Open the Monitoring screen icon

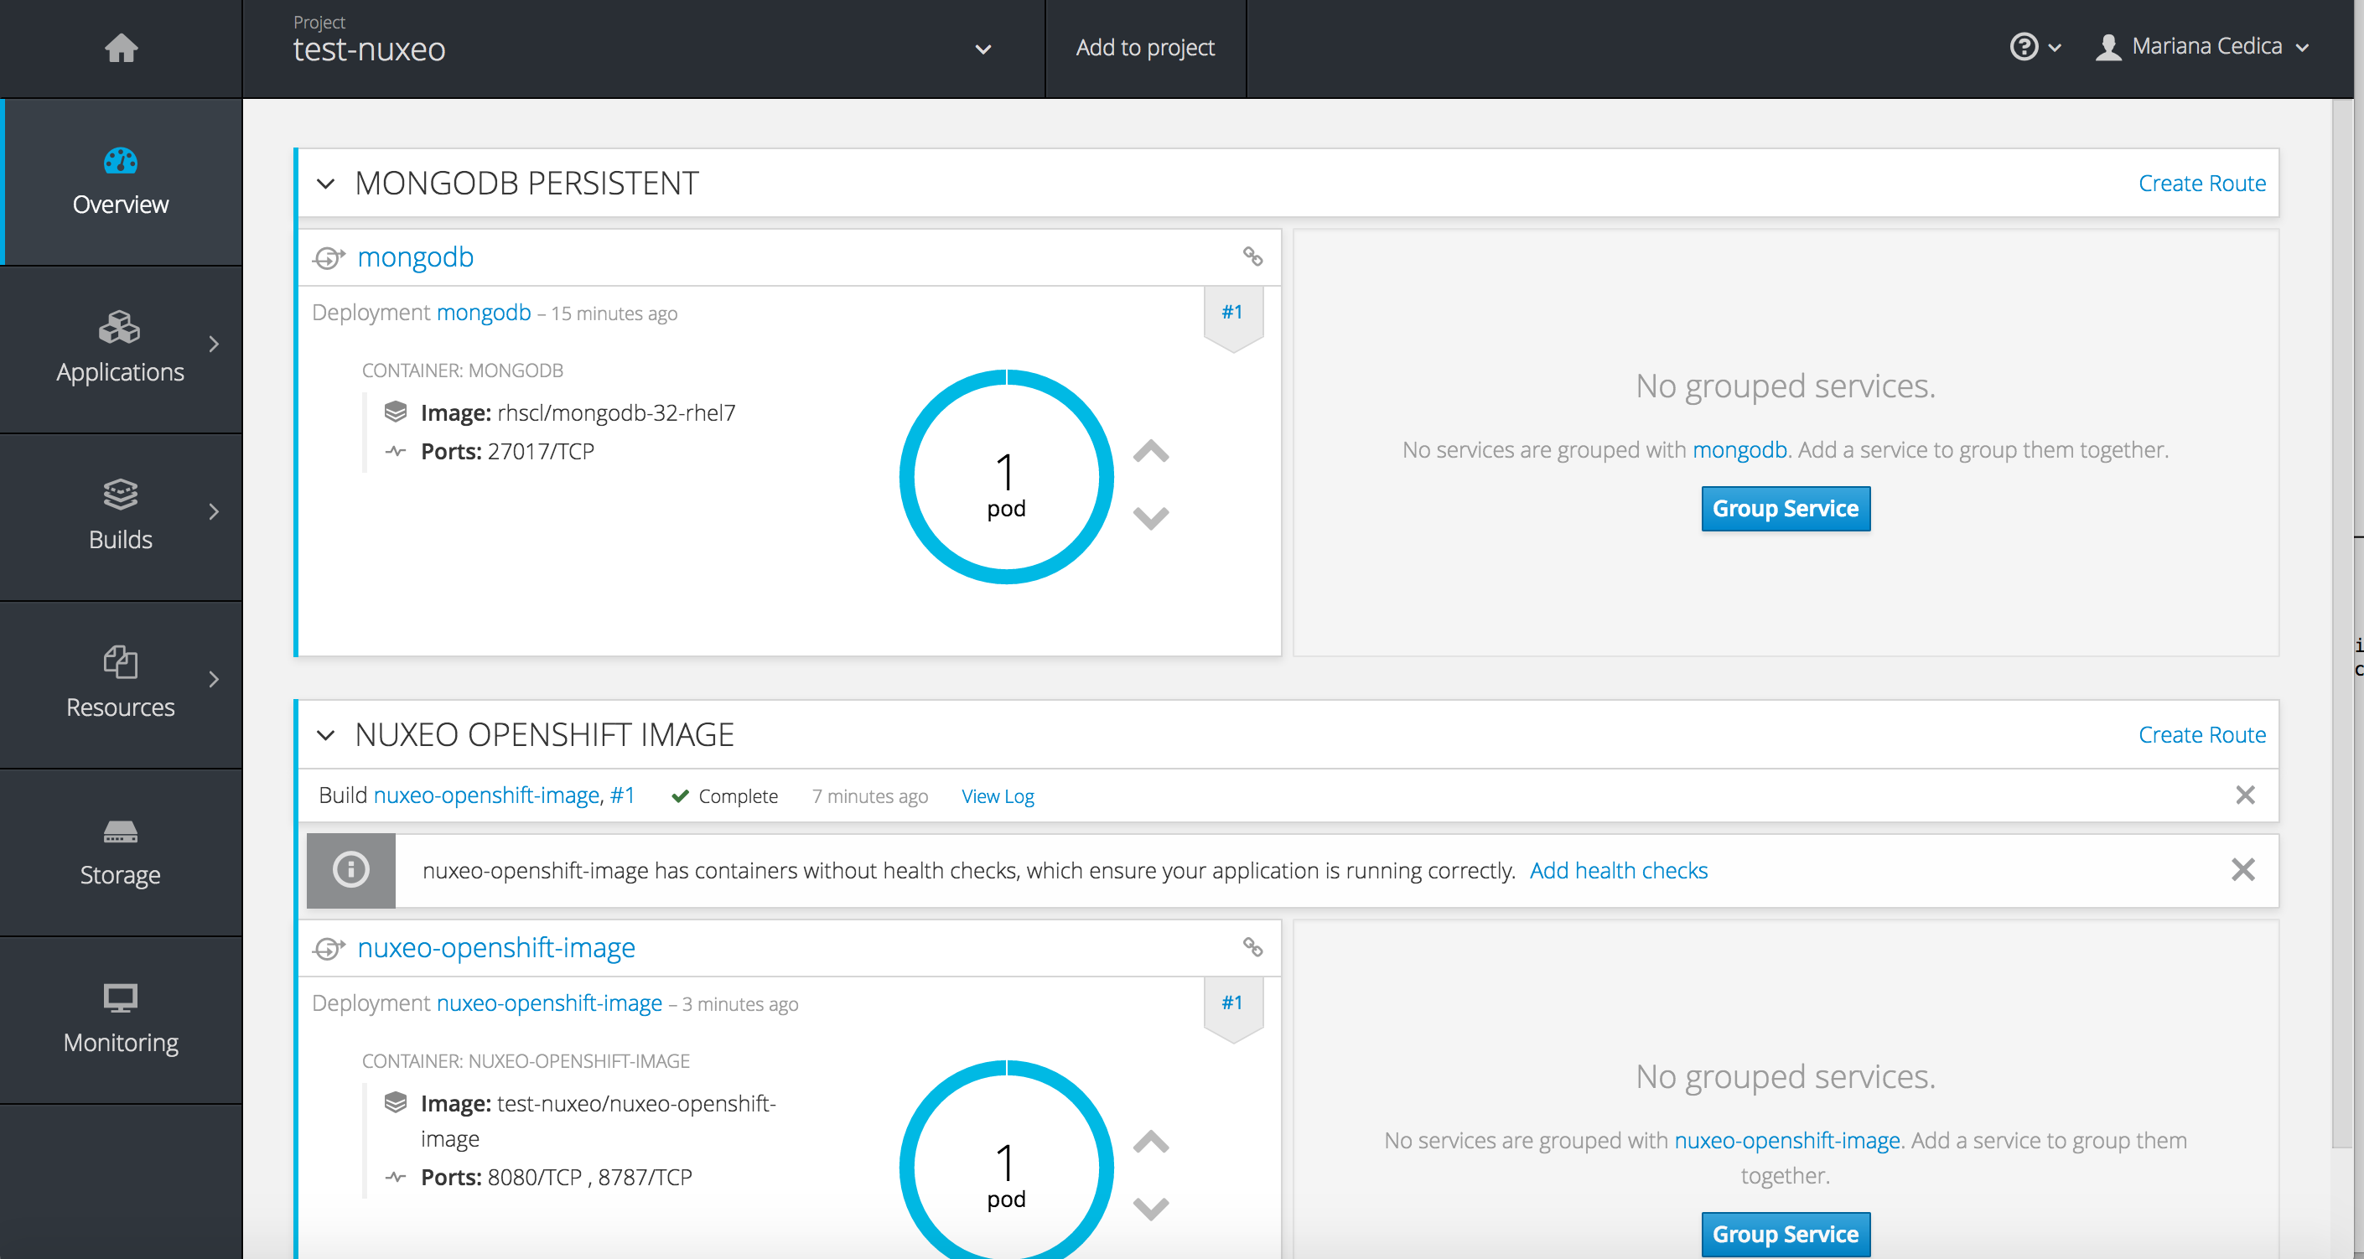(120, 997)
